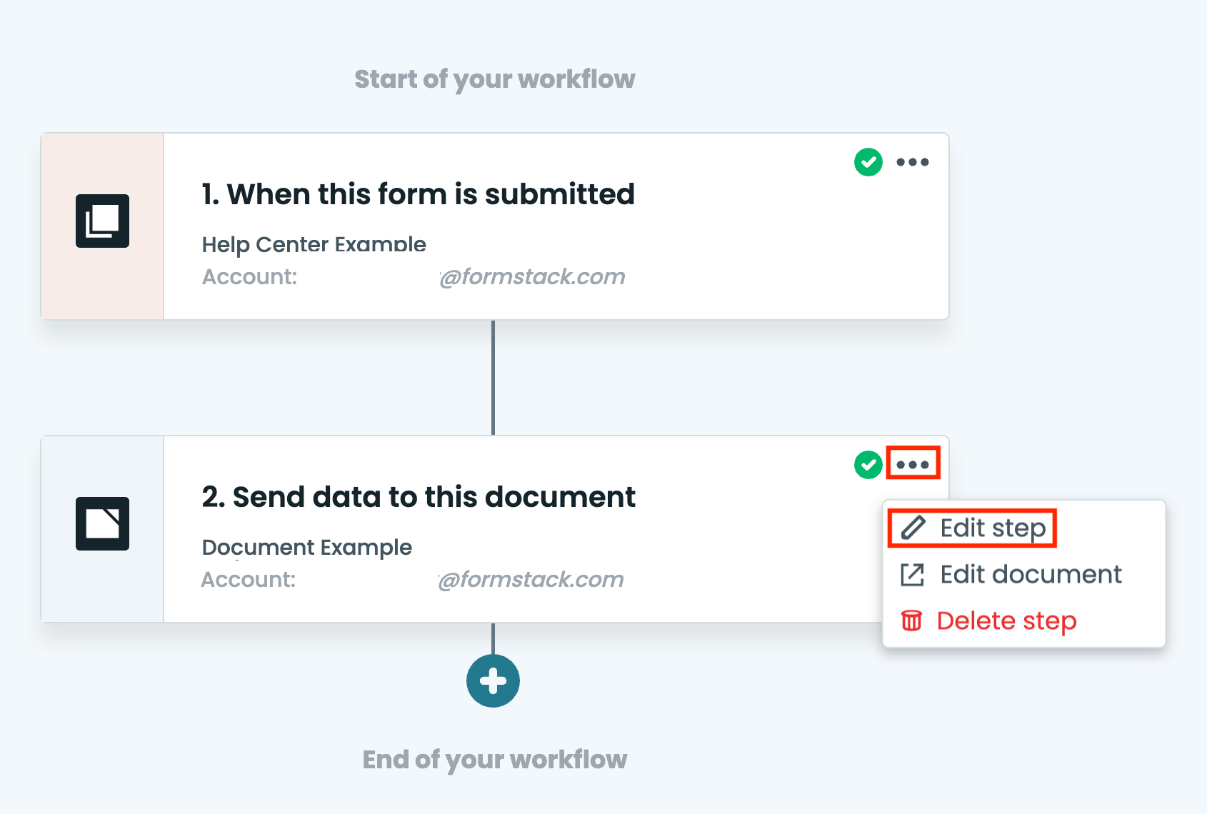Screen dimensions: 1207x814
Task: Click the green checkmark badge on step 1
Action: tap(868, 163)
